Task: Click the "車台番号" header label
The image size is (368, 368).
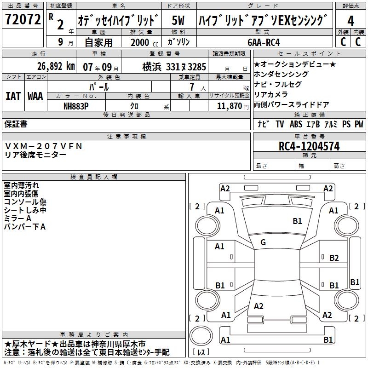Action: tap(309, 136)
